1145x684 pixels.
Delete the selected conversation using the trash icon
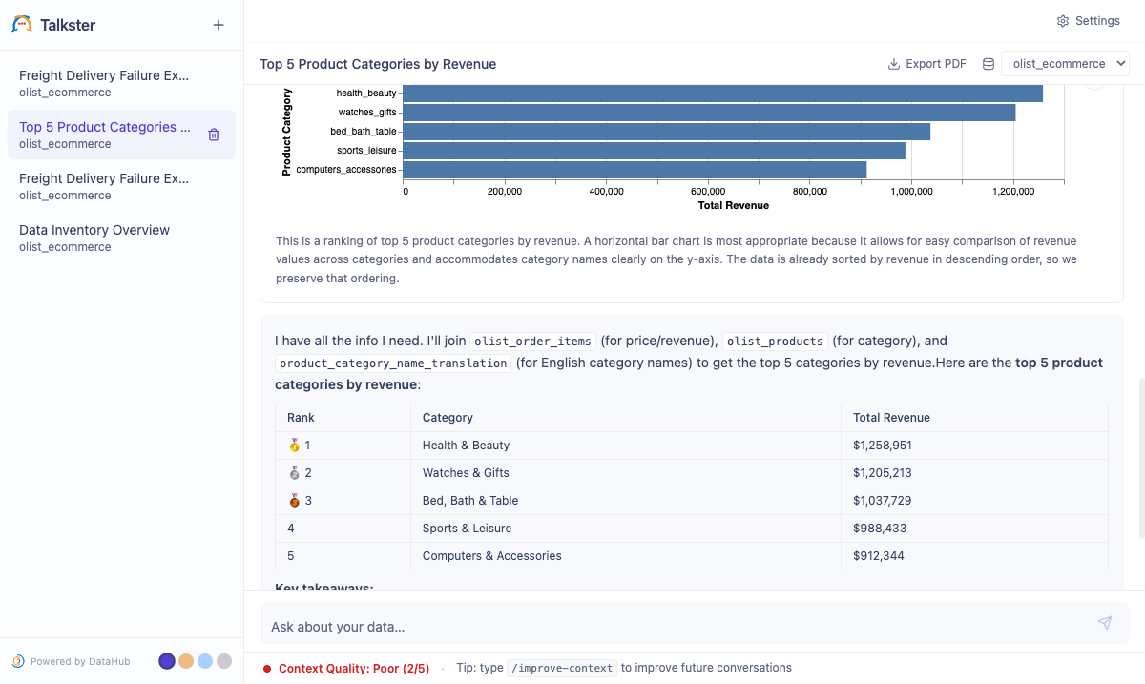click(x=214, y=135)
